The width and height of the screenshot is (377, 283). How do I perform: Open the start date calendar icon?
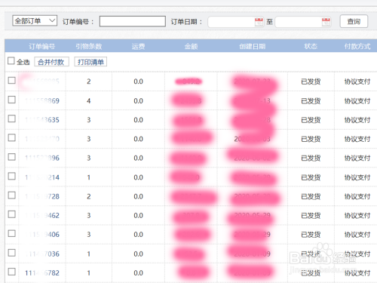(259, 22)
